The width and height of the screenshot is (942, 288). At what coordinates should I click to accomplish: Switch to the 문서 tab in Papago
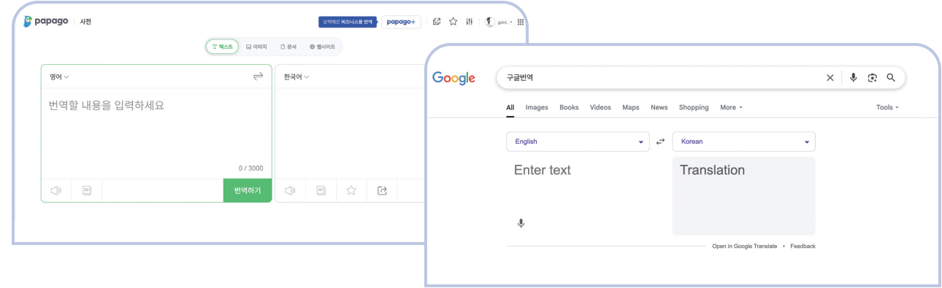(x=288, y=47)
